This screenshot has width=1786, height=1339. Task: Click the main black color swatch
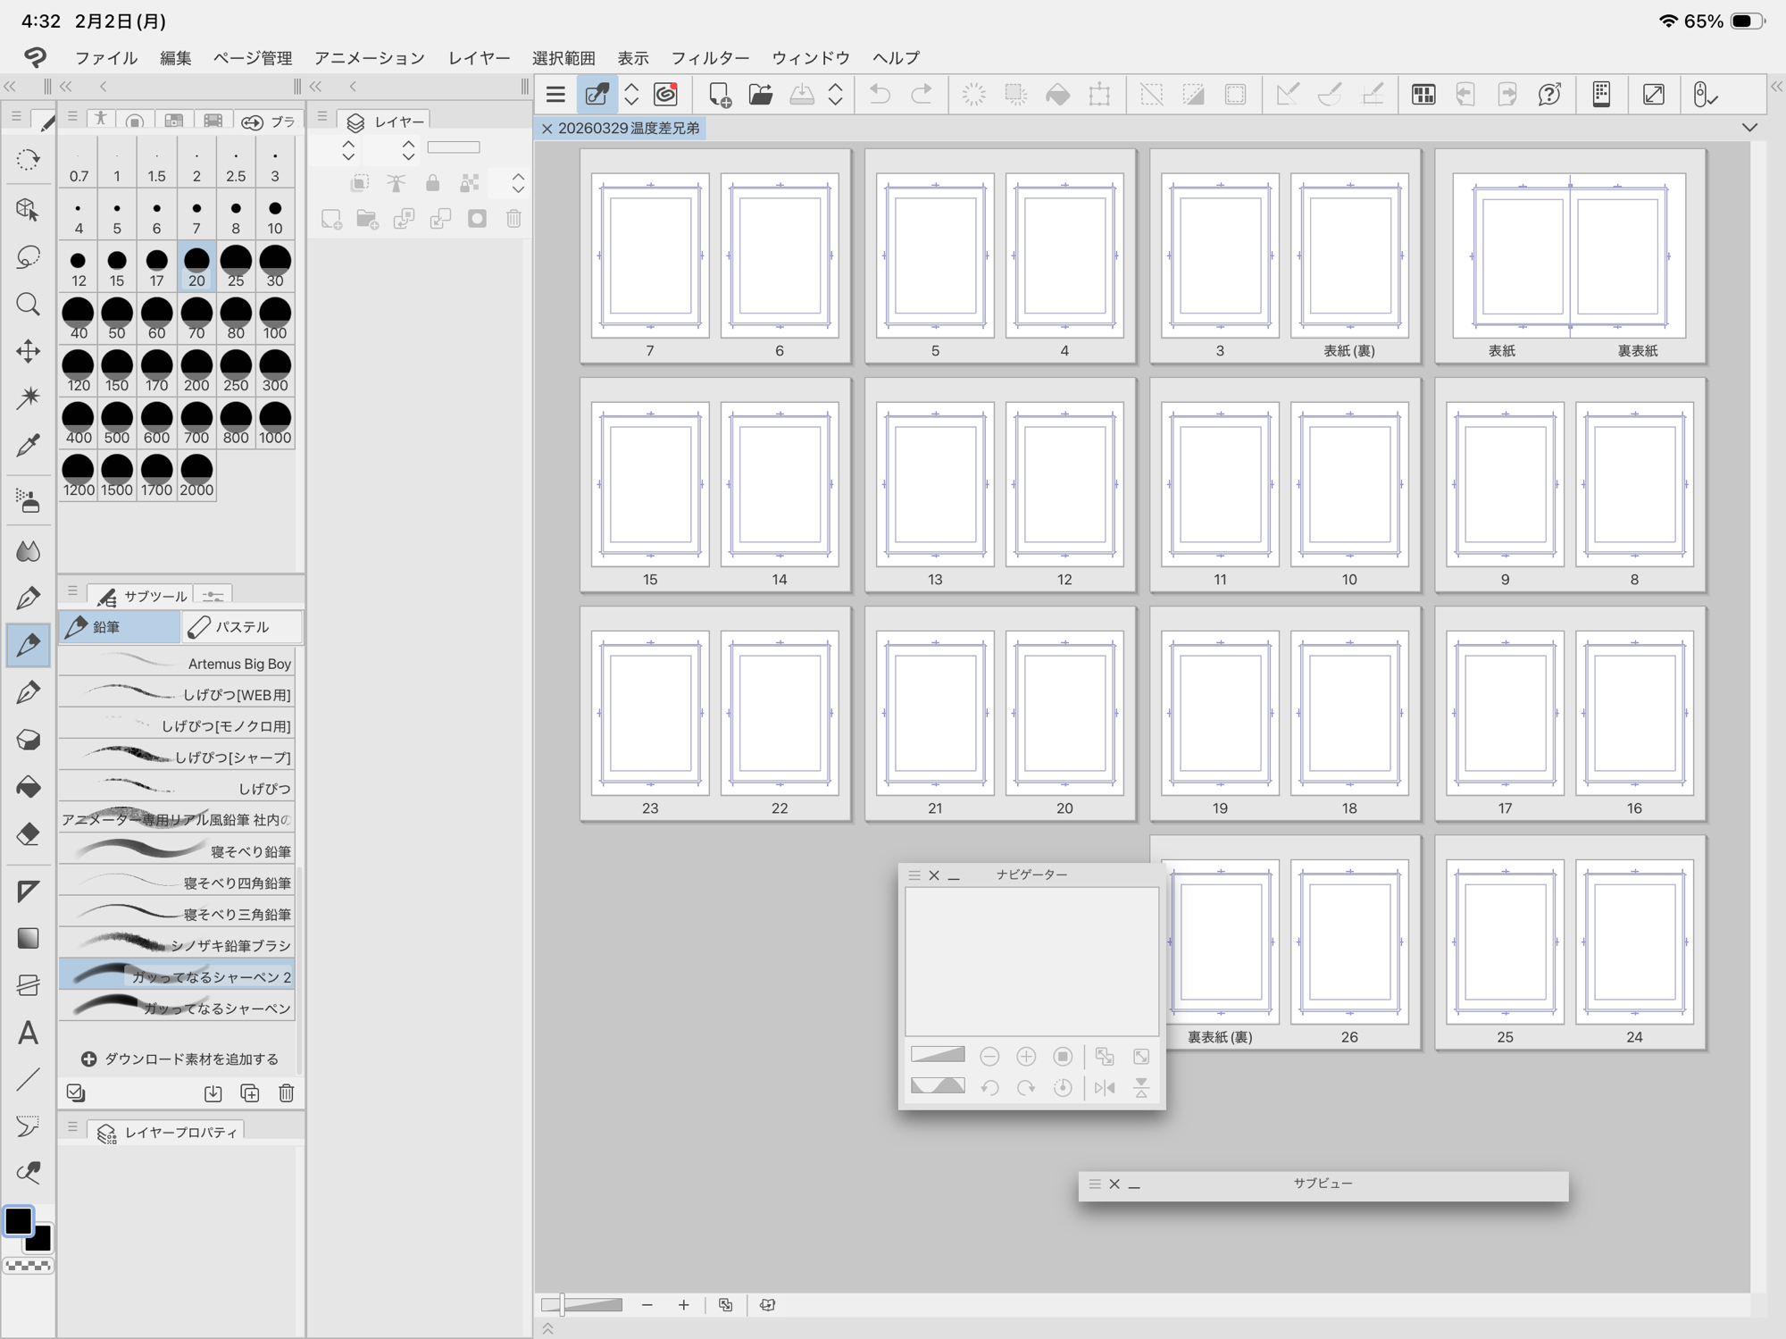click(18, 1221)
